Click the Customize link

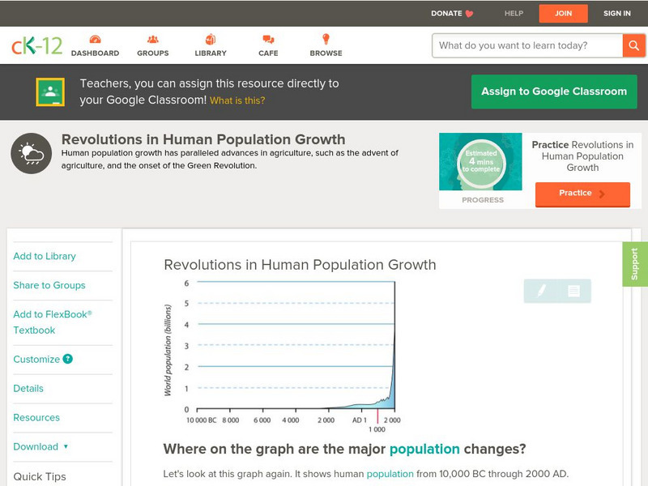(x=36, y=359)
